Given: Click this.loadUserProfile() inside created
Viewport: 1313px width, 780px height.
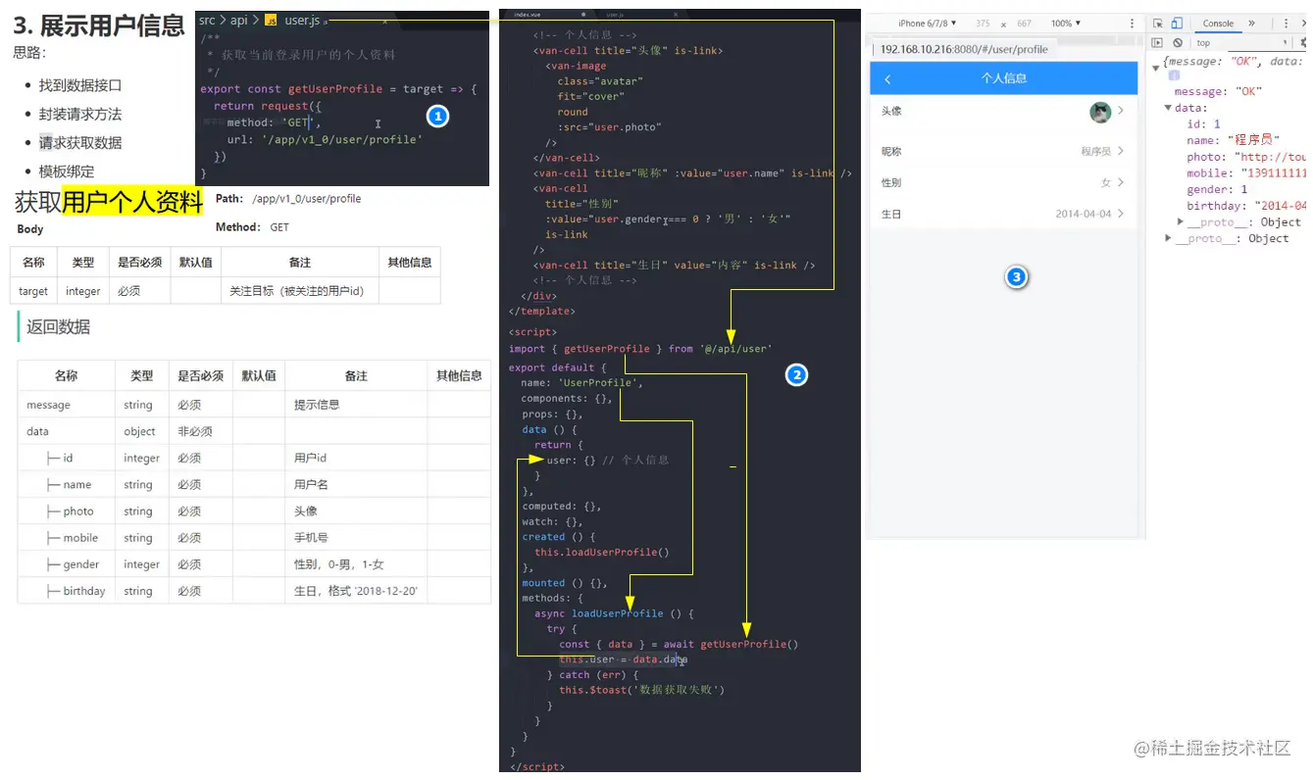Looking at the screenshot, I should pos(602,552).
